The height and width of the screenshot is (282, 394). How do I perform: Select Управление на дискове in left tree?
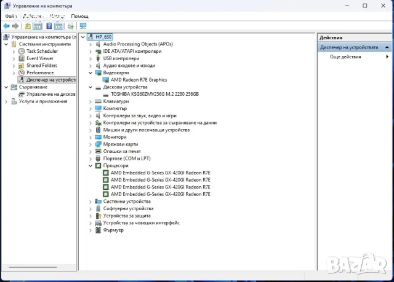pyautogui.click(x=50, y=94)
